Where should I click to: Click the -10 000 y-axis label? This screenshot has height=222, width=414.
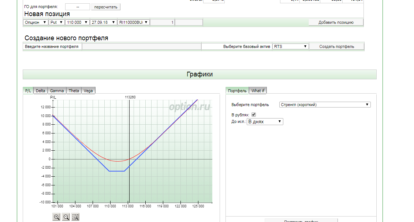pyautogui.click(x=45, y=202)
